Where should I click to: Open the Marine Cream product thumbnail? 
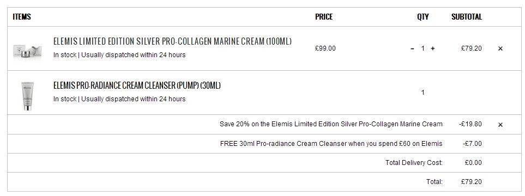(x=27, y=52)
